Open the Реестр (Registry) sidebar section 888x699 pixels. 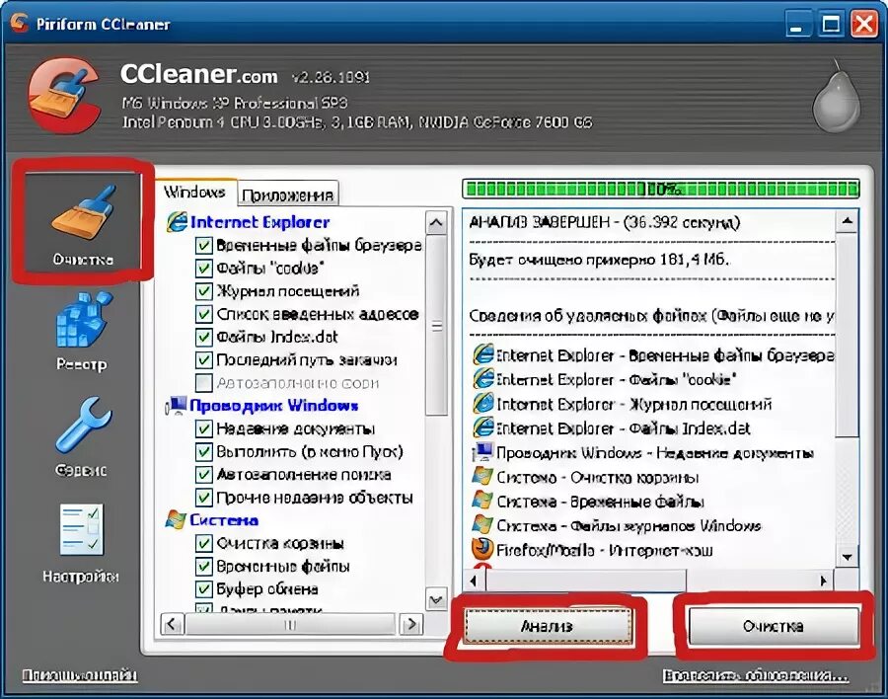[x=82, y=332]
